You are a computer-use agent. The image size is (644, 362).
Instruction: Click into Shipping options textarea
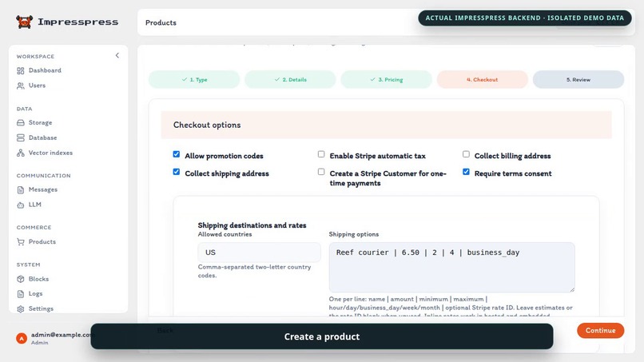click(451, 268)
